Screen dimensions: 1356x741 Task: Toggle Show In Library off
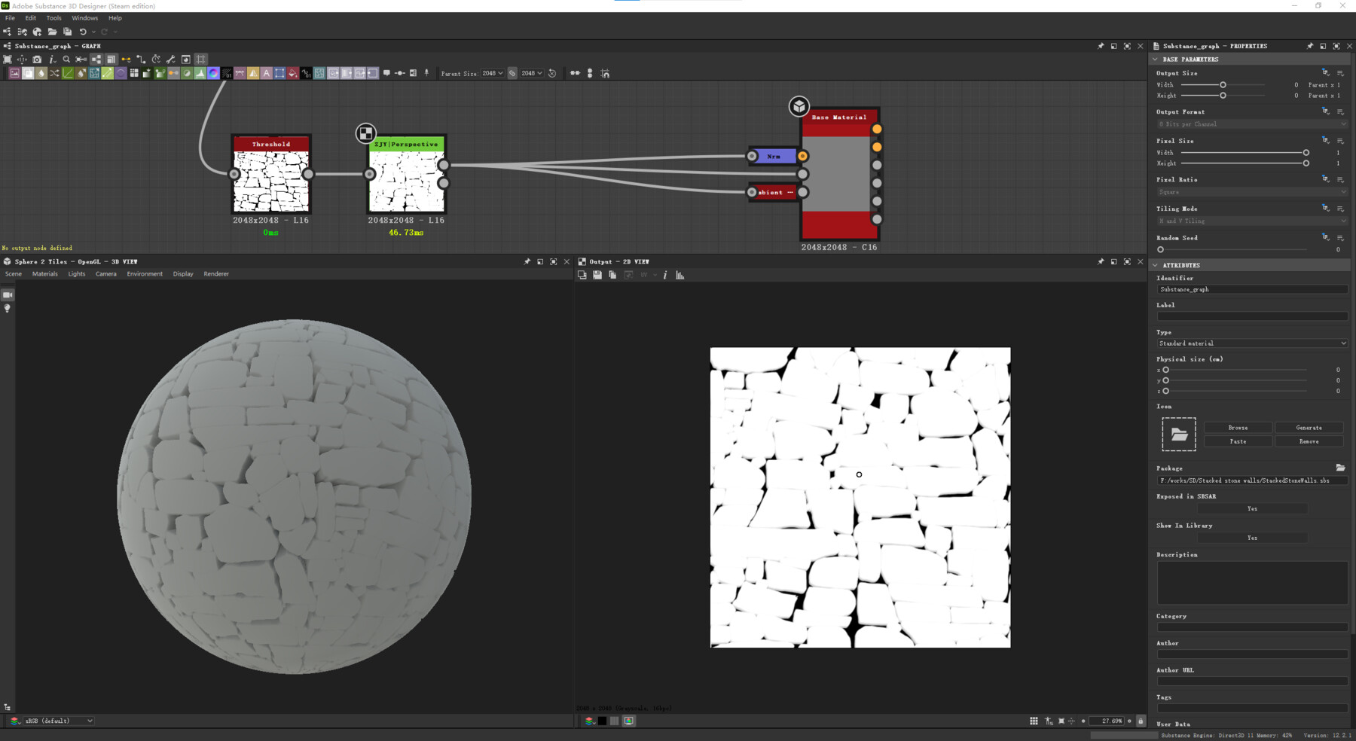point(1252,538)
